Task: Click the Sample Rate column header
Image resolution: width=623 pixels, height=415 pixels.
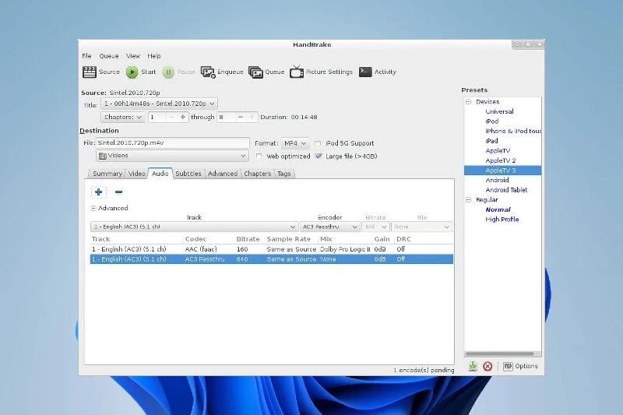Action: click(x=288, y=239)
